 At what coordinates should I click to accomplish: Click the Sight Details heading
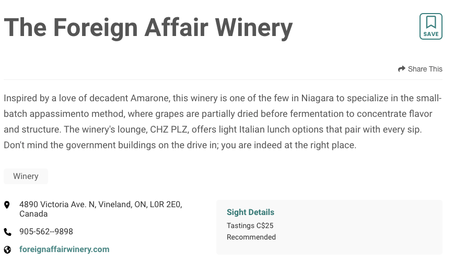point(250,212)
